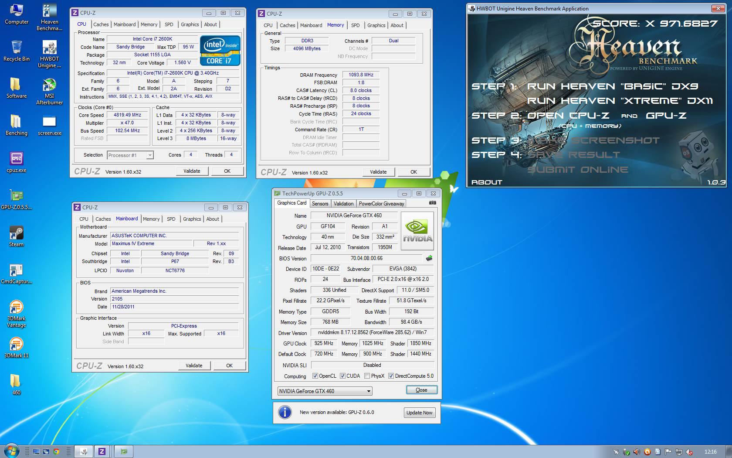Open the HWBOT Unigine desktop icon

click(x=49, y=55)
